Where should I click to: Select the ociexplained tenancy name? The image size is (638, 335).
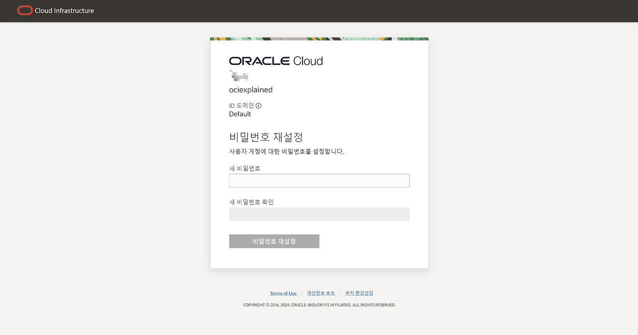251,90
